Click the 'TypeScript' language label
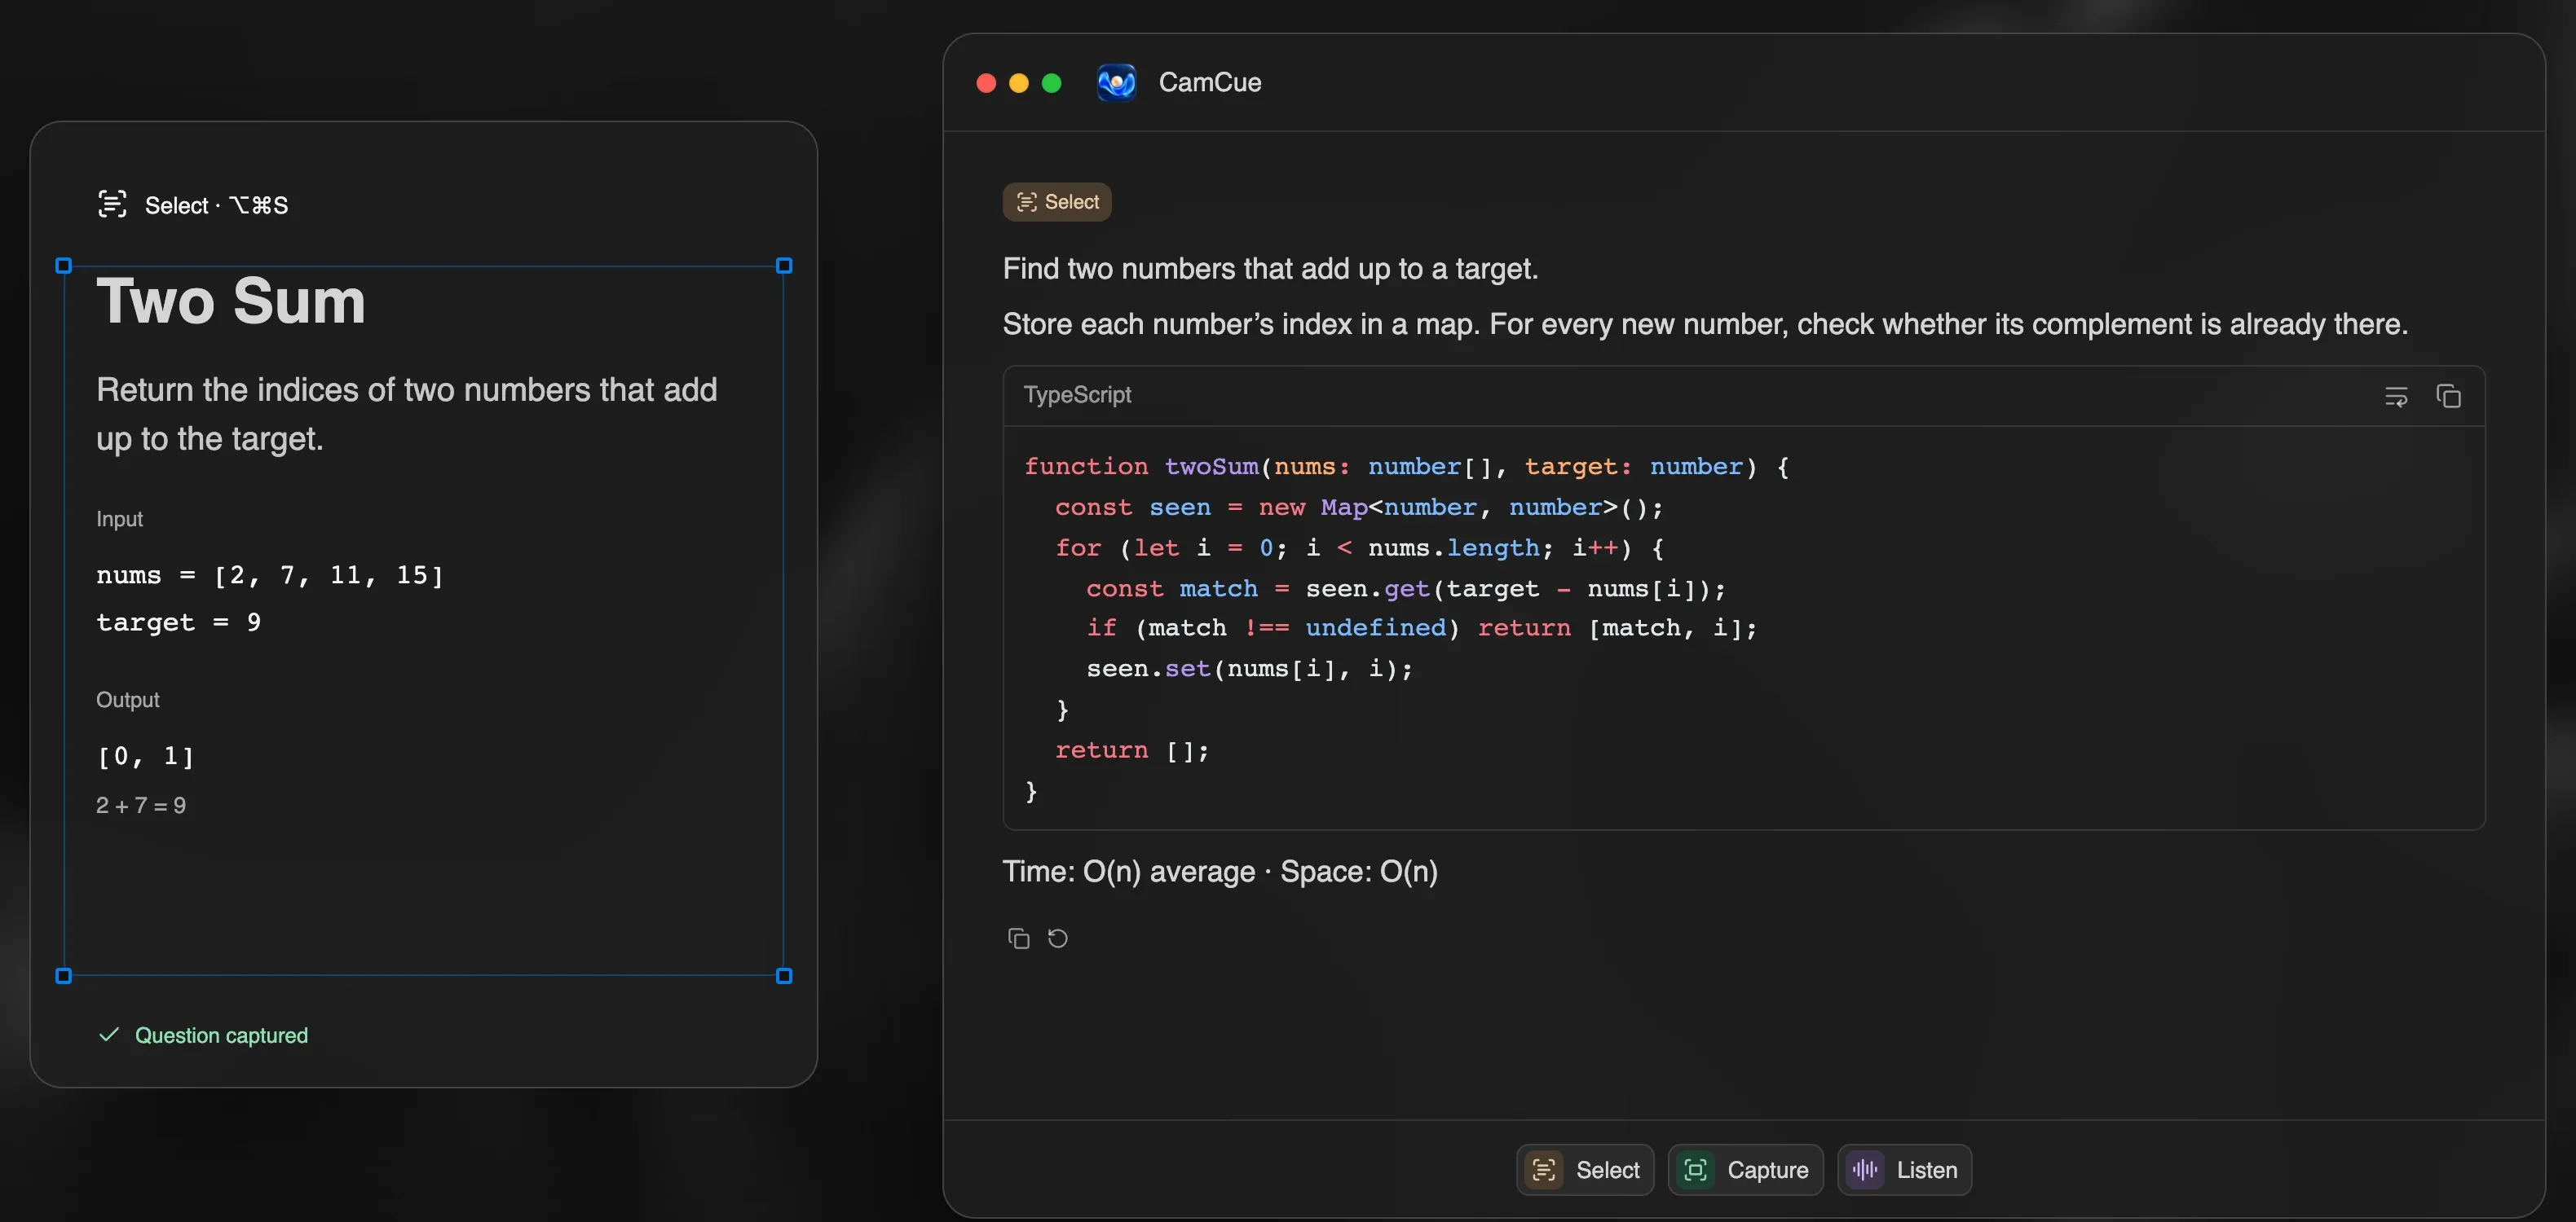Viewport: 2576px width, 1222px height. [1077, 394]
